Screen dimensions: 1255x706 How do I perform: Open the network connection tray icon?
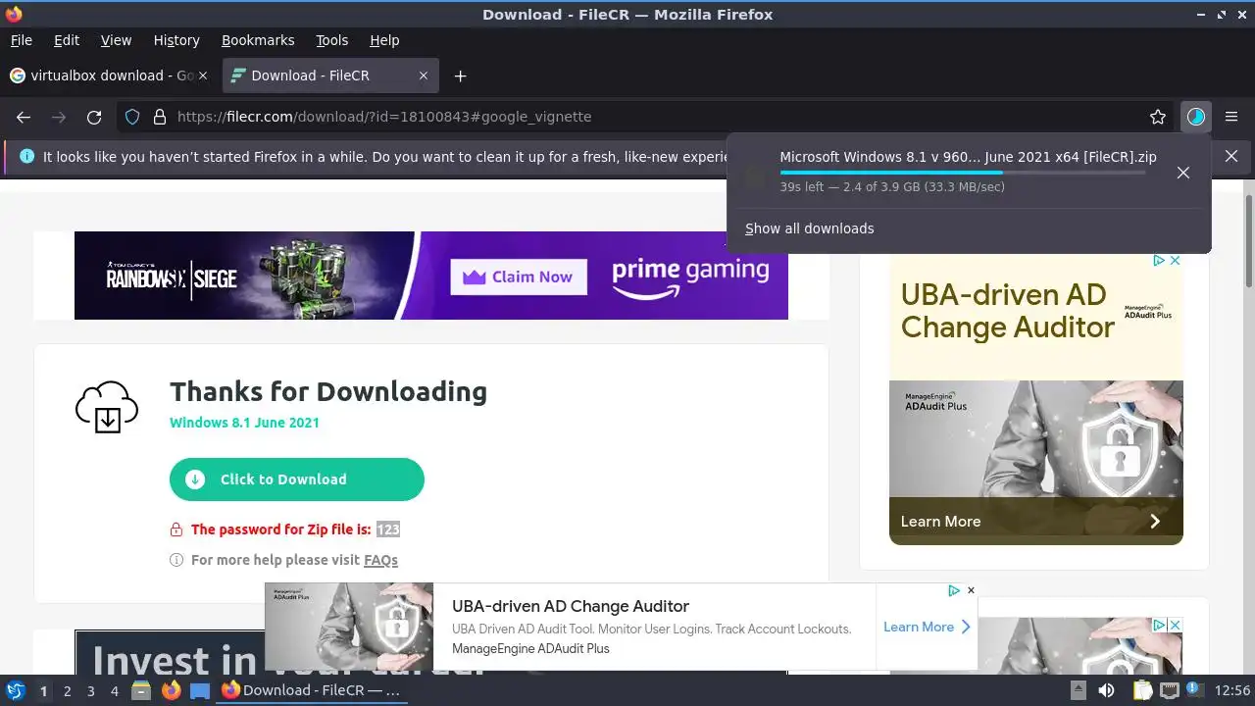click(x=1169, y=690)
